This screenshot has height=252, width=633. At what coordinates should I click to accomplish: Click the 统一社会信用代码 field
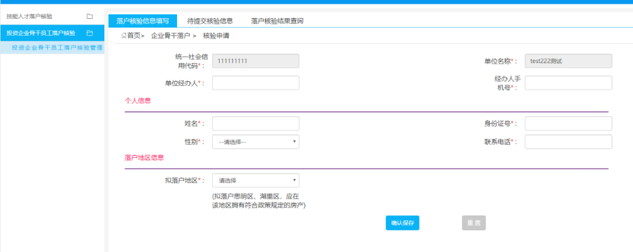tap(256, 61)
